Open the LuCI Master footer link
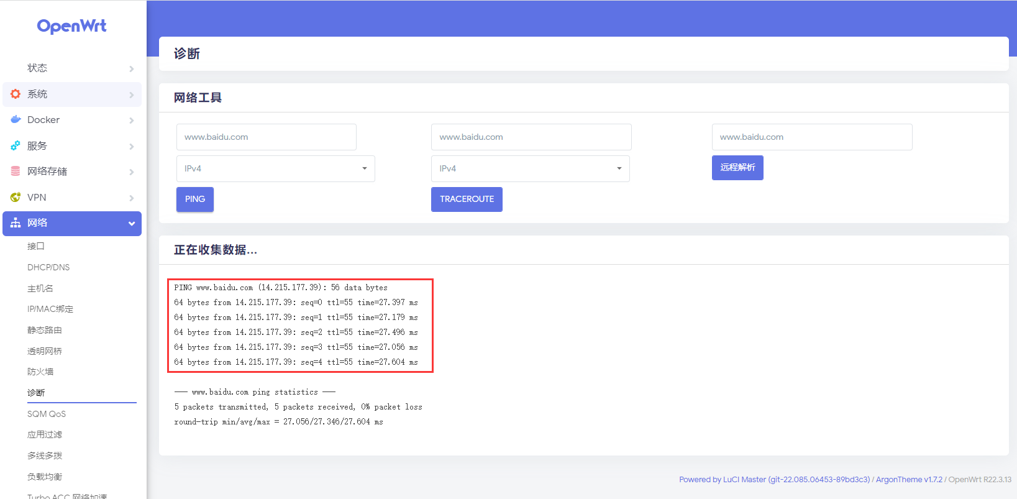 click(775, 480)
